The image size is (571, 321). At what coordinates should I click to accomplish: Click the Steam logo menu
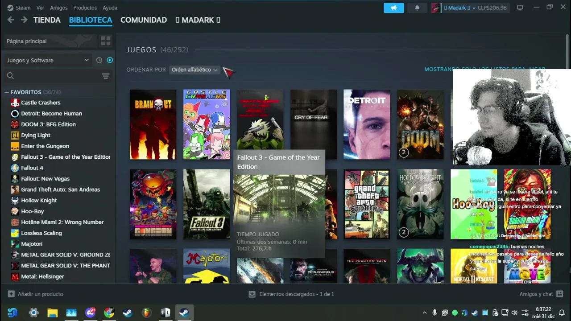point(19,8)
